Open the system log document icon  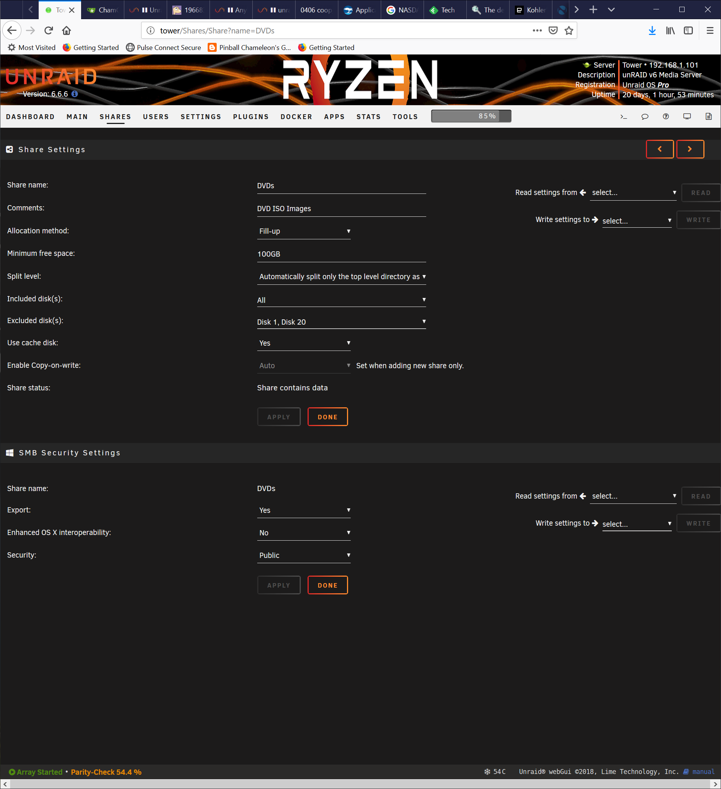pos(709,116)
